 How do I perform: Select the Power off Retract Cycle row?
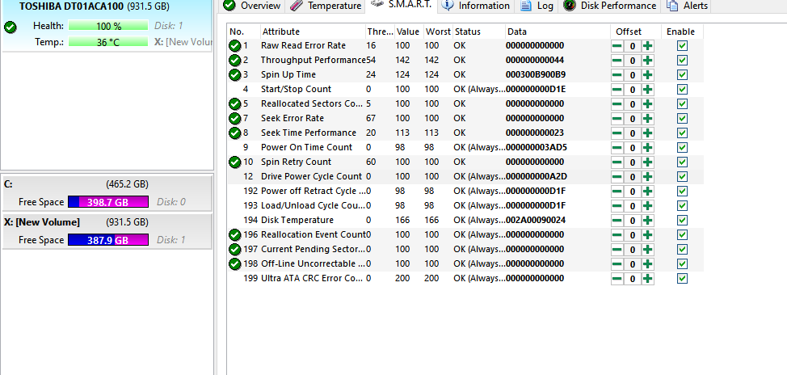point(465,192)
